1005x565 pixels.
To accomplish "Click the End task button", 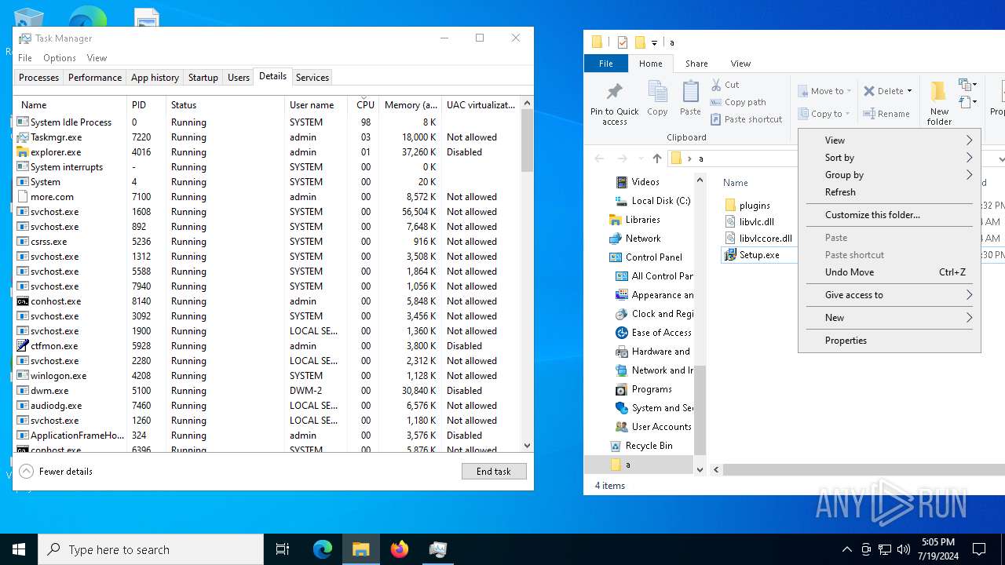I will (494, 472).
